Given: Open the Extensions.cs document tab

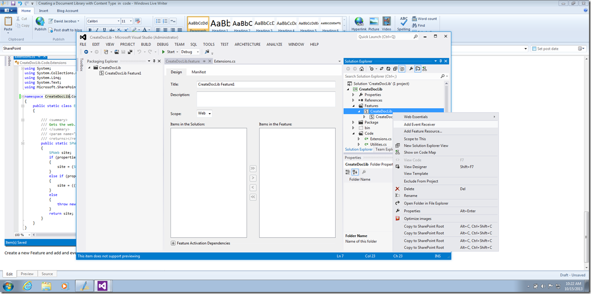Looking at the screenshot, I should pyautogui.click(x=225, y=61).
